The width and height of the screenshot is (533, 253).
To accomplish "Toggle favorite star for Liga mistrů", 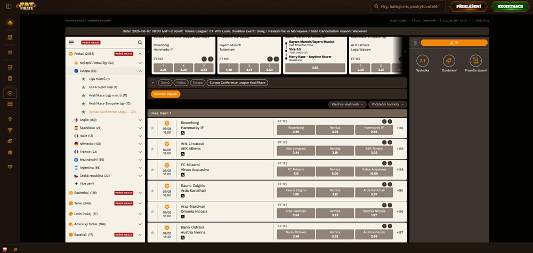I will coord(83,79).
